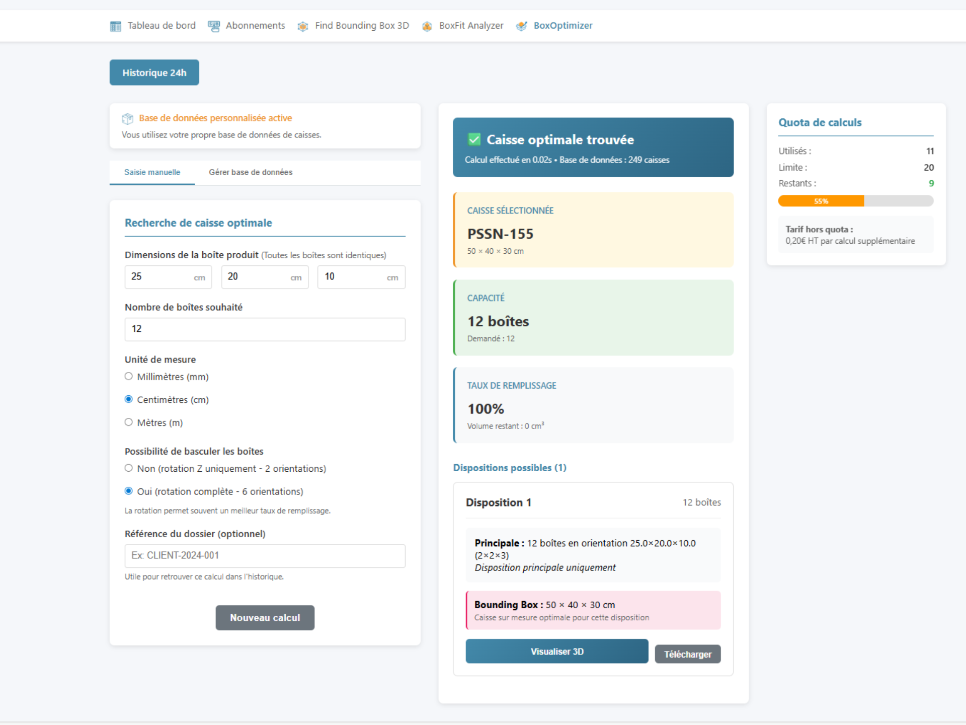Click the package icon beside database banner
966x725 pixels.
[128, 118]
